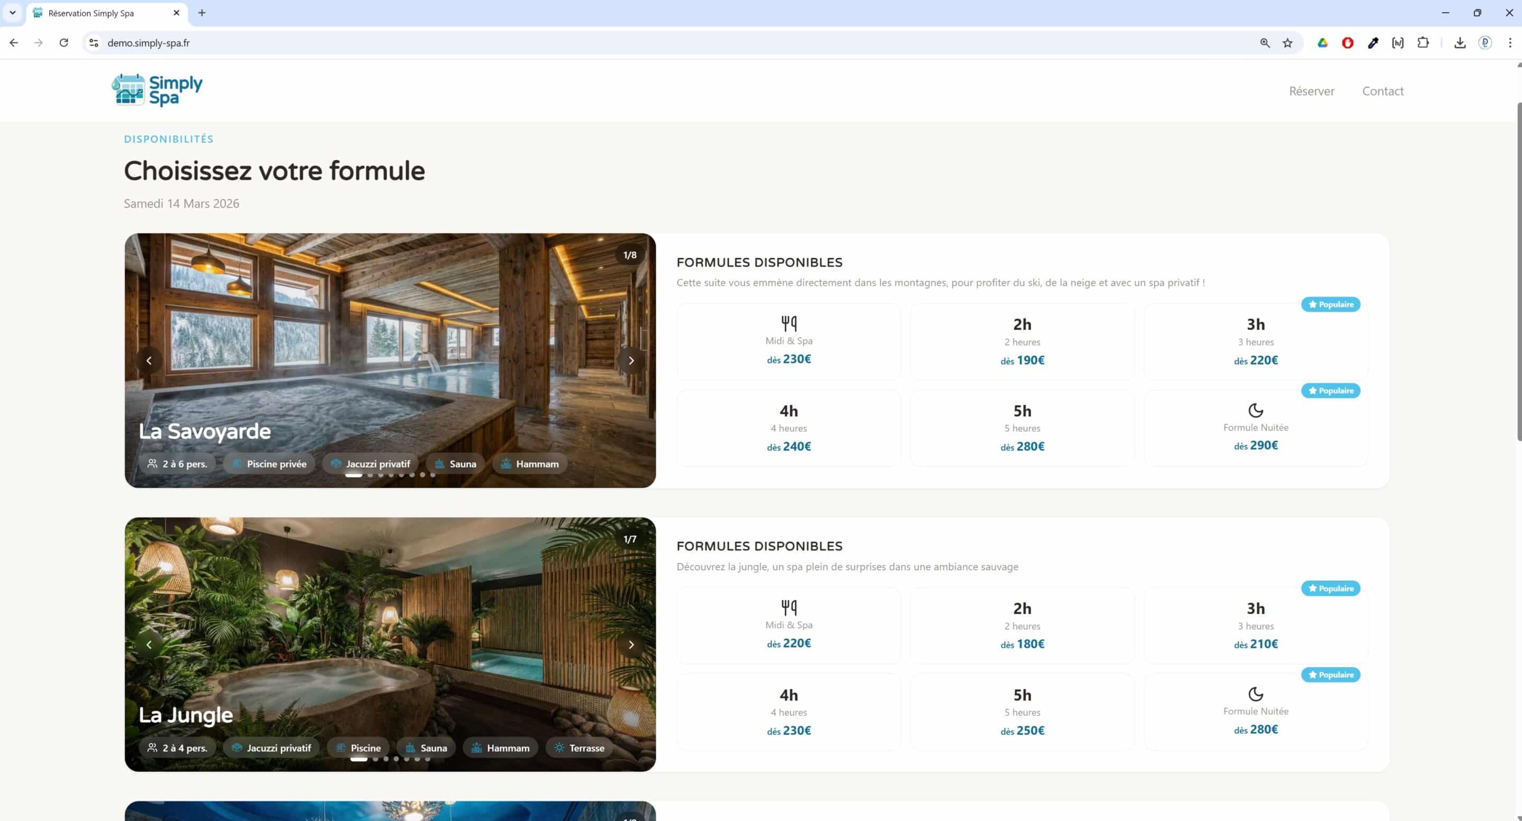
Task: Expand the tab search dropdown arrow
Action: point(12,12)
